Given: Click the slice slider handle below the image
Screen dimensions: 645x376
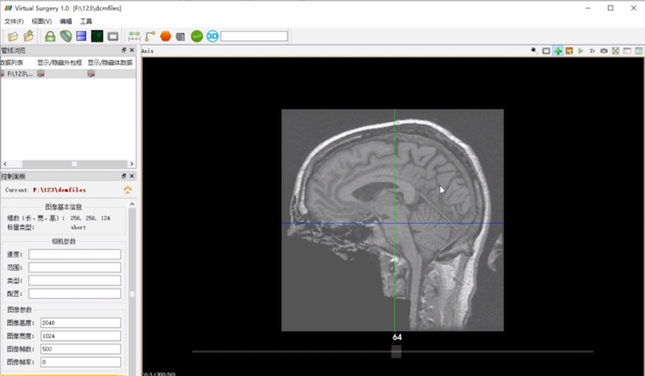Looking at the screenshot, I should click(396, 352).
